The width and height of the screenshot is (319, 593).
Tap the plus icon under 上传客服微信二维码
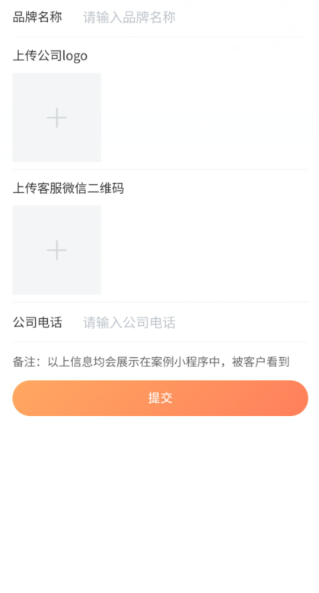point(57,250)
